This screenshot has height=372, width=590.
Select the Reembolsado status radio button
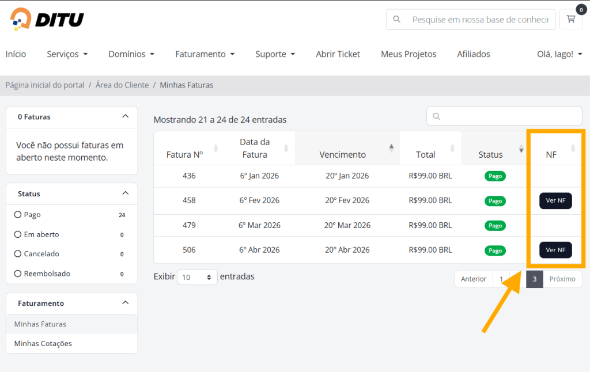(18, 274)
